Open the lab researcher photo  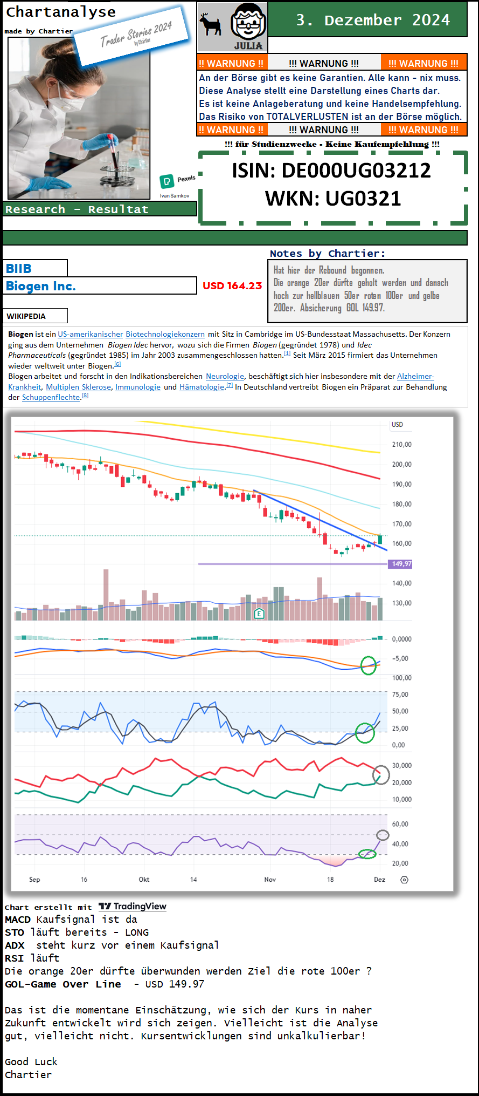tap(79, 118)
